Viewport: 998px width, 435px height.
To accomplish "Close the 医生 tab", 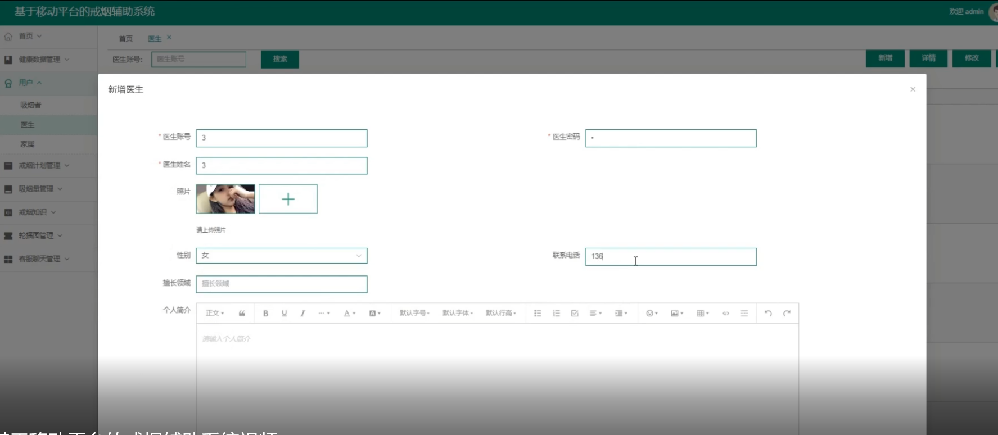I will 169,38.
